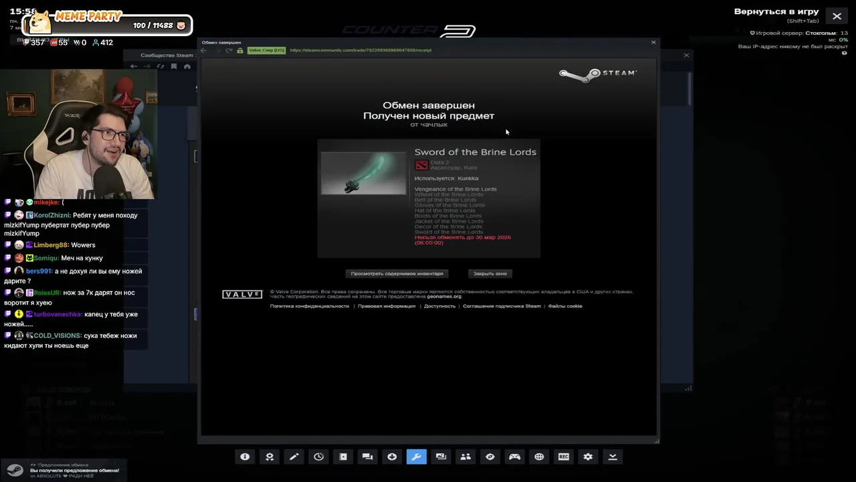Open the guides book icon

343,457
